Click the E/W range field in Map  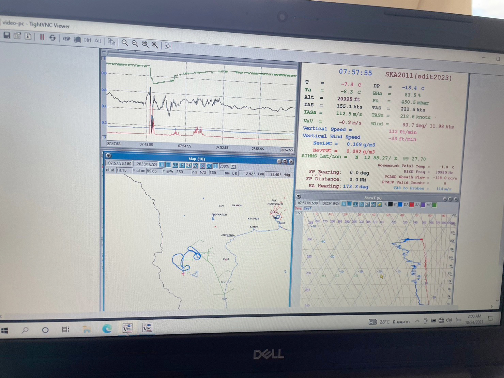coord(184,172)
